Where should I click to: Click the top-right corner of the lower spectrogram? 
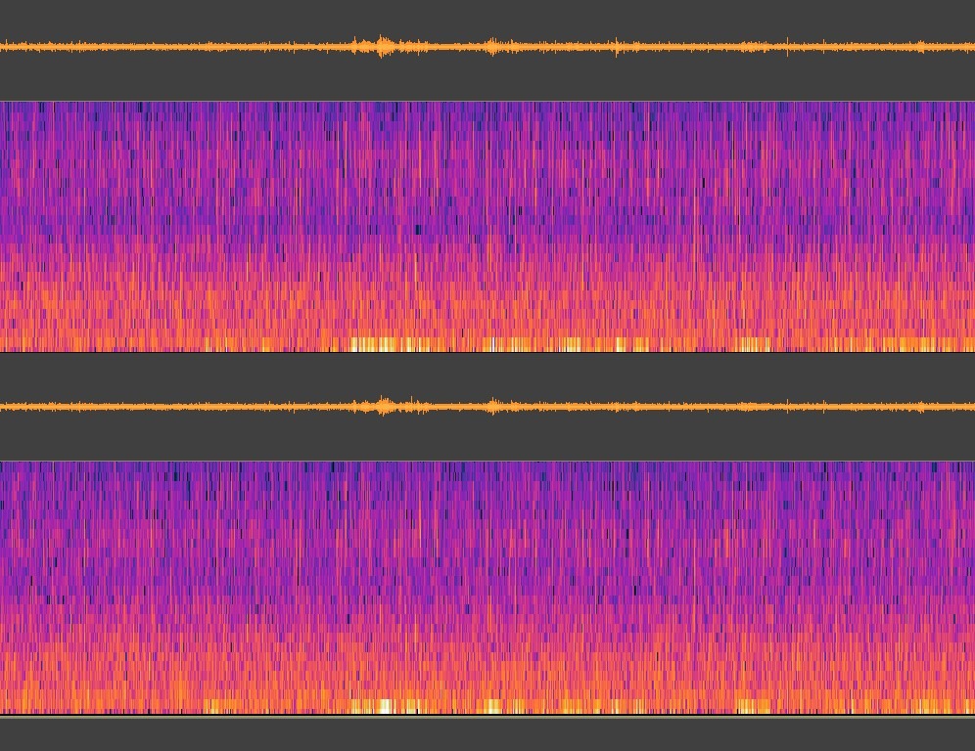(971, 464)
